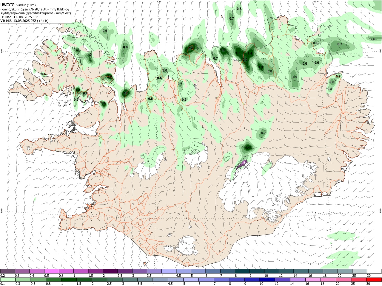The width and height of the screenshot is (382, 286).
Task: Click the '1.2' precipitation value in the Westfjords
Action: [x=78, y=90]
